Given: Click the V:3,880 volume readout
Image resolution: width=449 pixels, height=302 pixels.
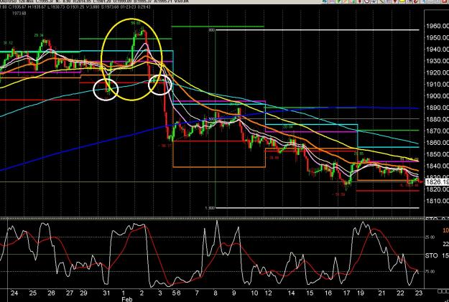Looking at the screenshot, I should (93, 7).
